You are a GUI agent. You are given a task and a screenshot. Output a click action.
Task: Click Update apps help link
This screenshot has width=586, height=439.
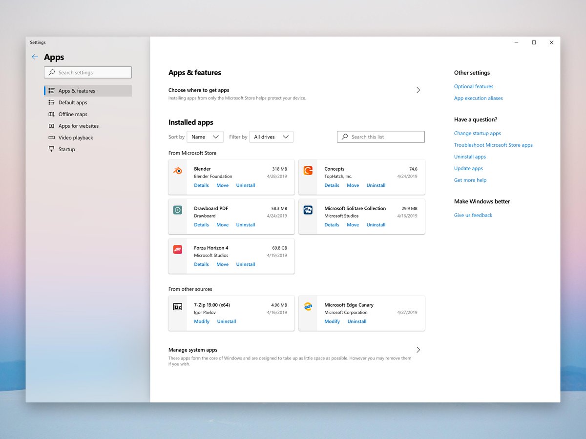468,168
